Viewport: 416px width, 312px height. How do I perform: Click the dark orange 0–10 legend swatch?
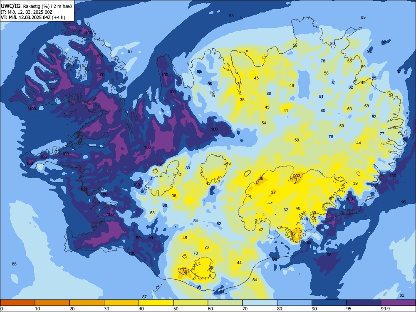tap(17, 303)
